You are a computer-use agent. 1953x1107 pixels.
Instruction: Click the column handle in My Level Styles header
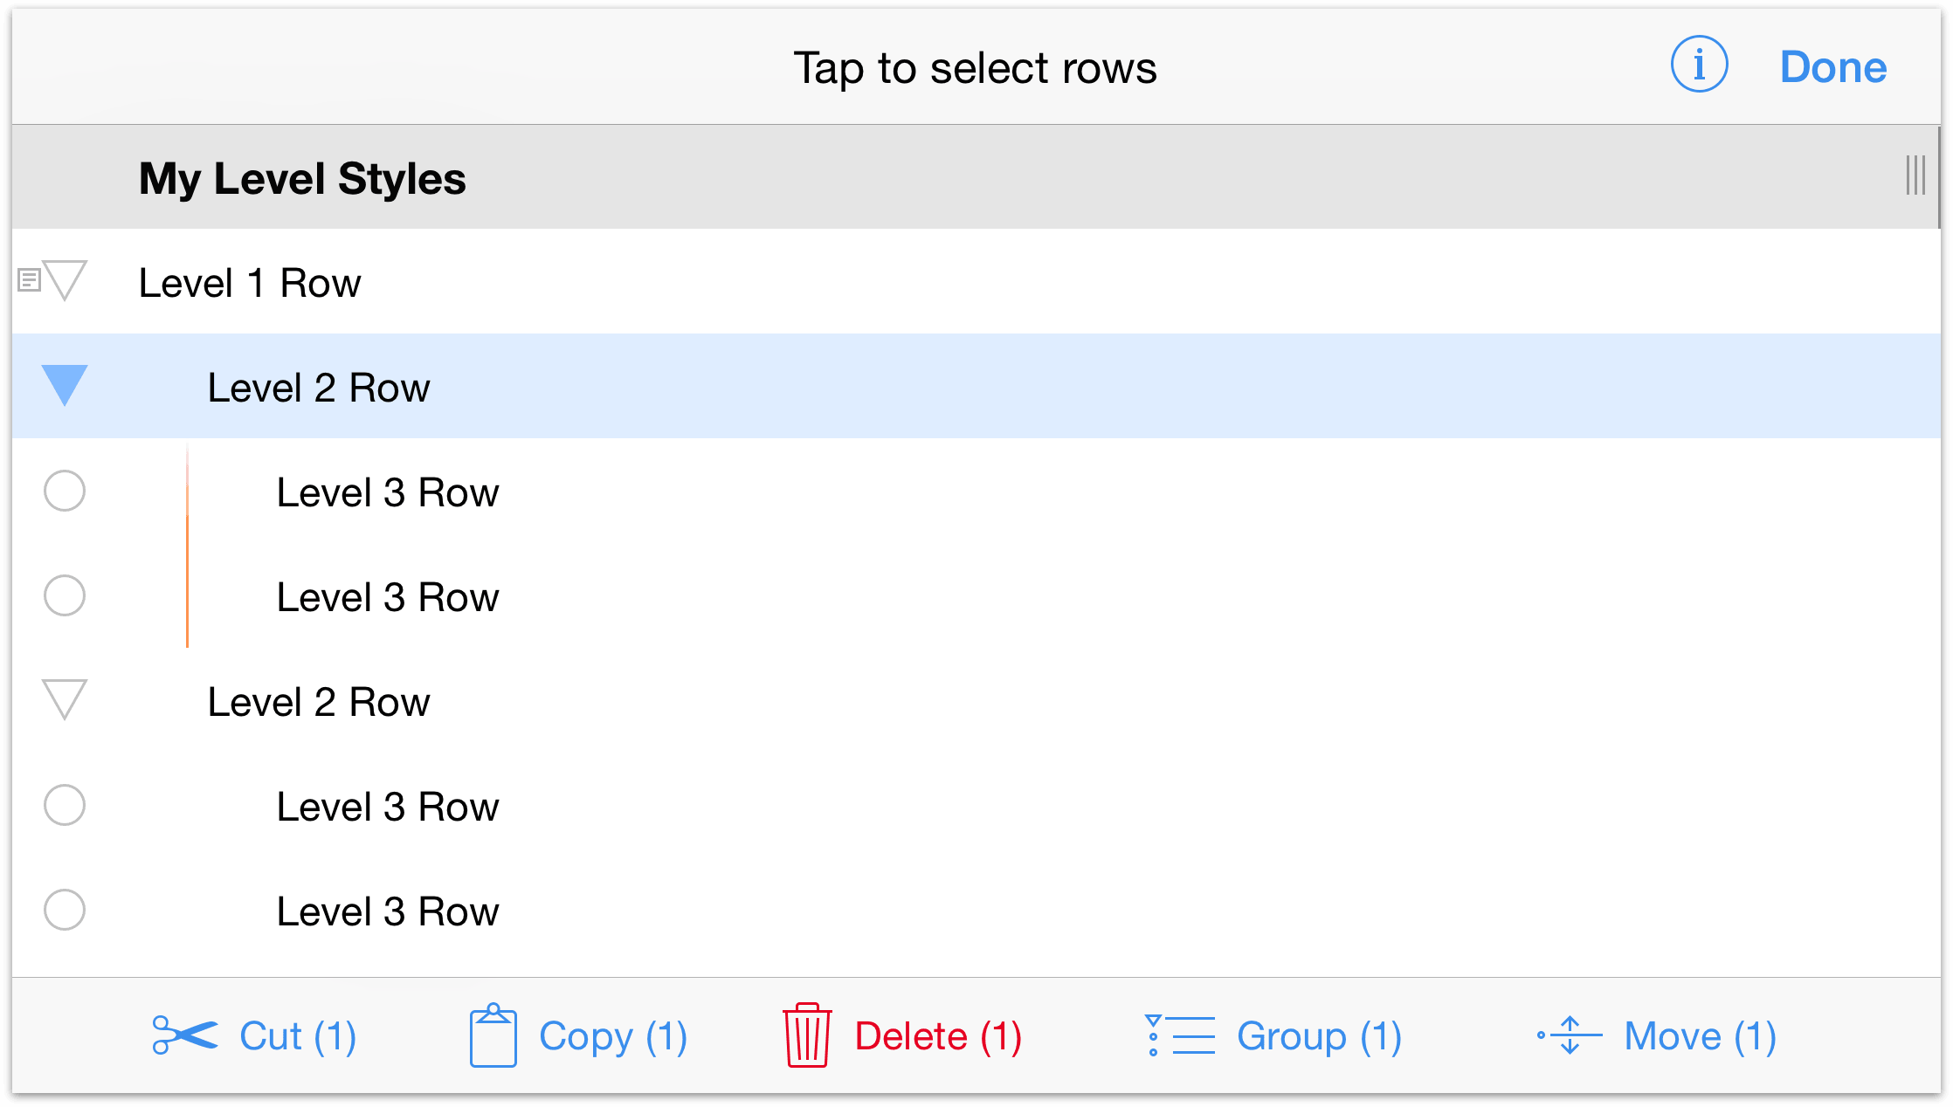[x=1915, y=176]
